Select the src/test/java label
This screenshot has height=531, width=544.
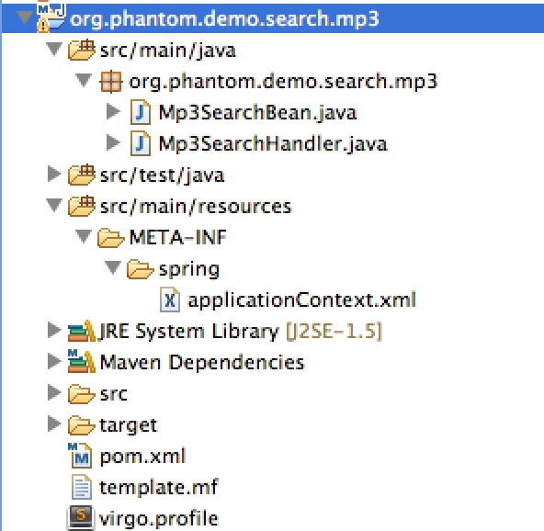162,176
